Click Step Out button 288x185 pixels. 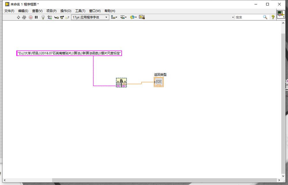coord(67,17)
